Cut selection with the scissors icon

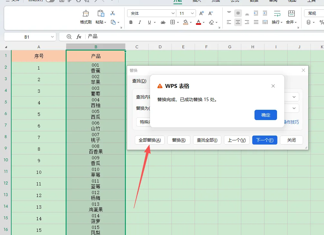point(113,13)
